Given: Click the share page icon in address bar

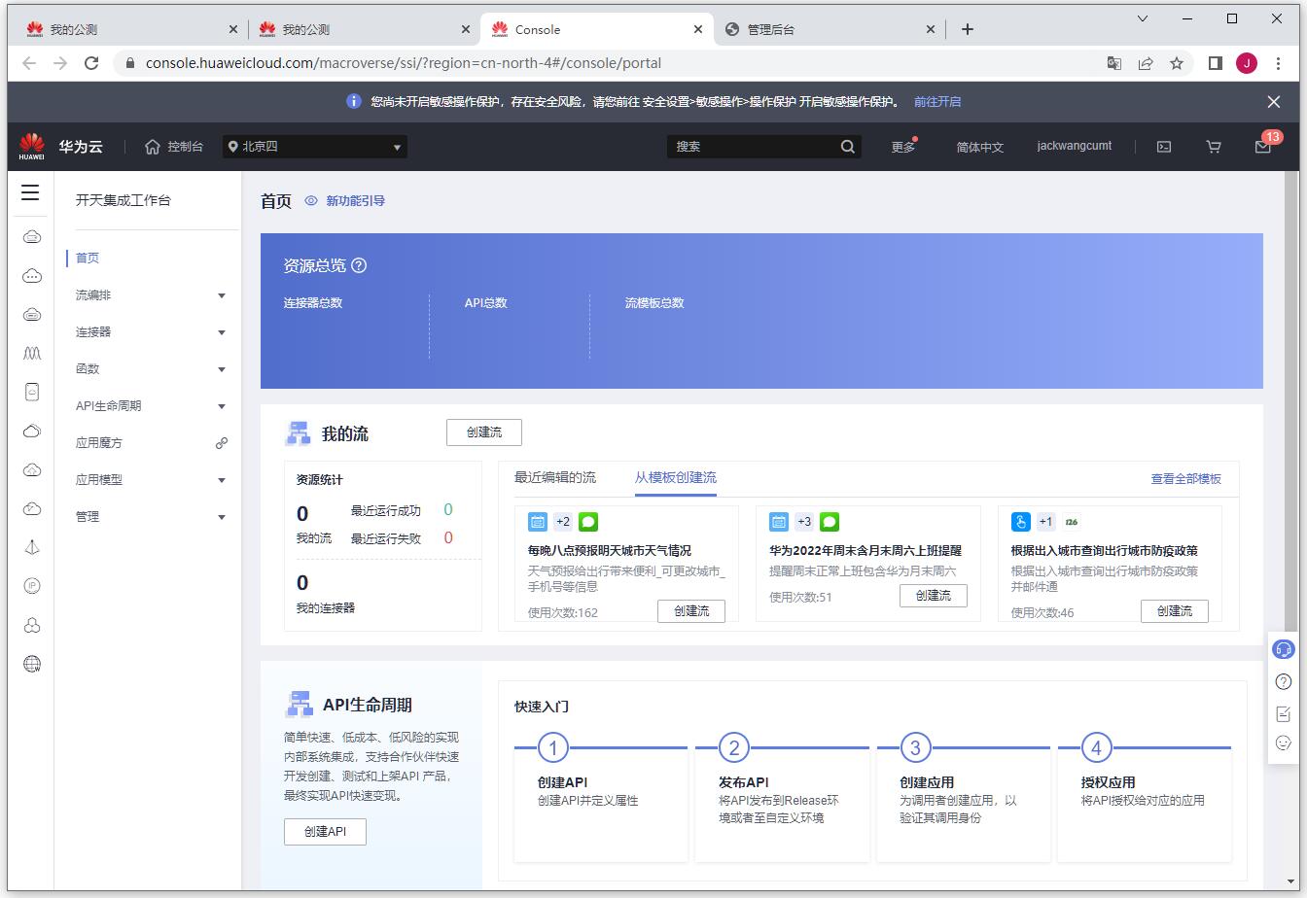Looking at the screenshot, I should pyautogui.click(x=1146, y=63).
